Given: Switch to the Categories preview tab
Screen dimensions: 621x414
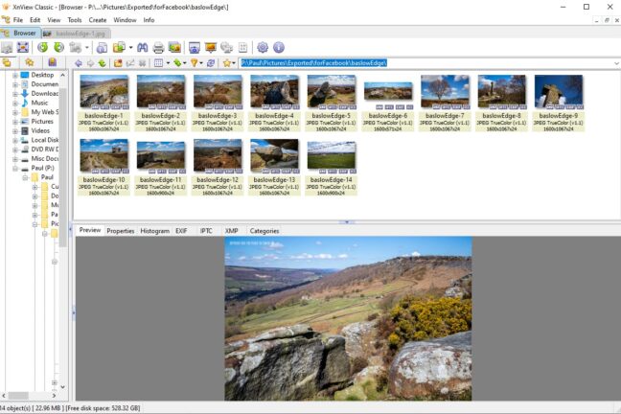Looking at the screenshot, I should click(x=264, y=231).
